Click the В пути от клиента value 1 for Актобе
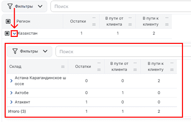Screen dimensions: 191x122 tap(123, 93)
